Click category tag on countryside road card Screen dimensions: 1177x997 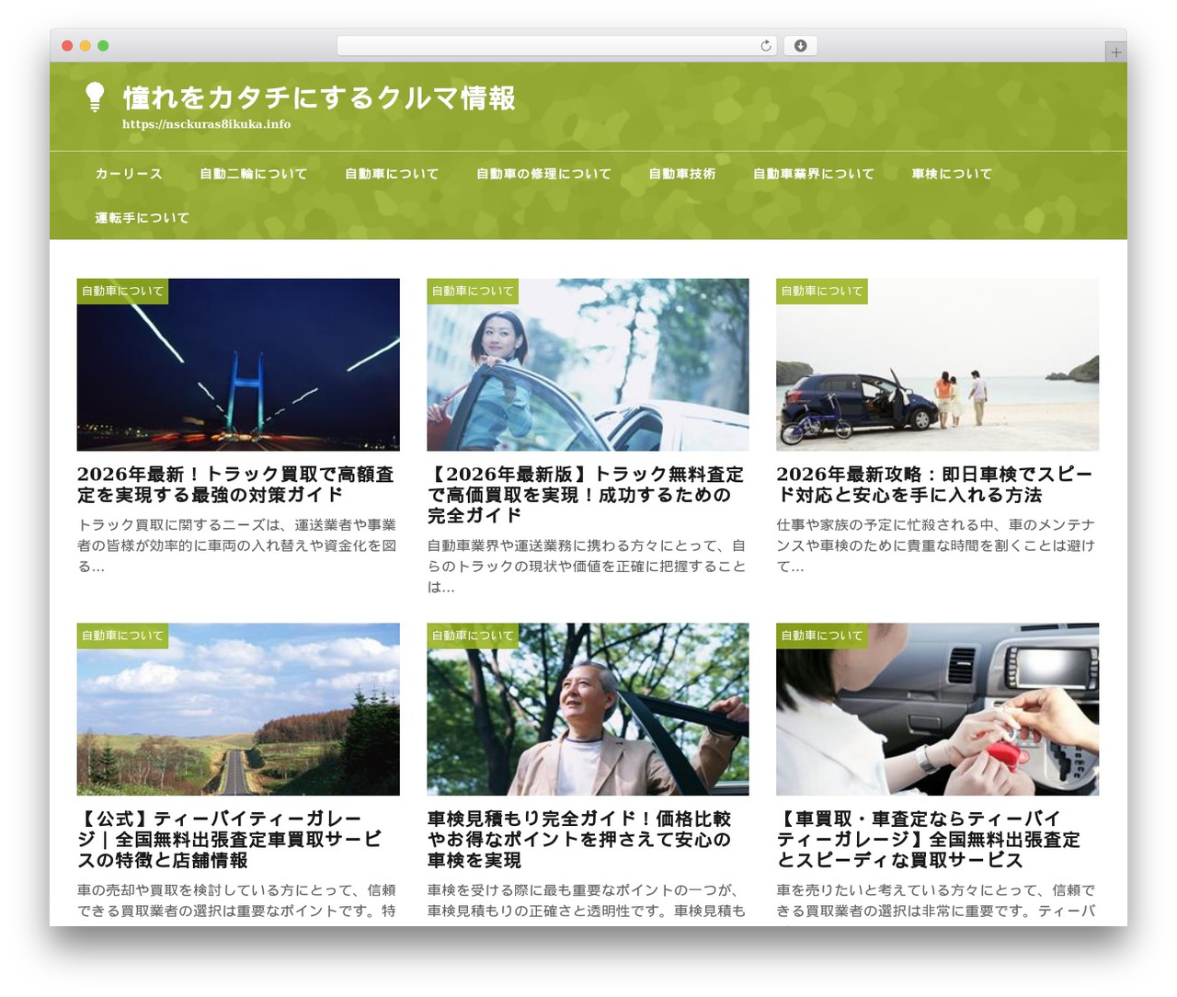click(x=122, y=636)
